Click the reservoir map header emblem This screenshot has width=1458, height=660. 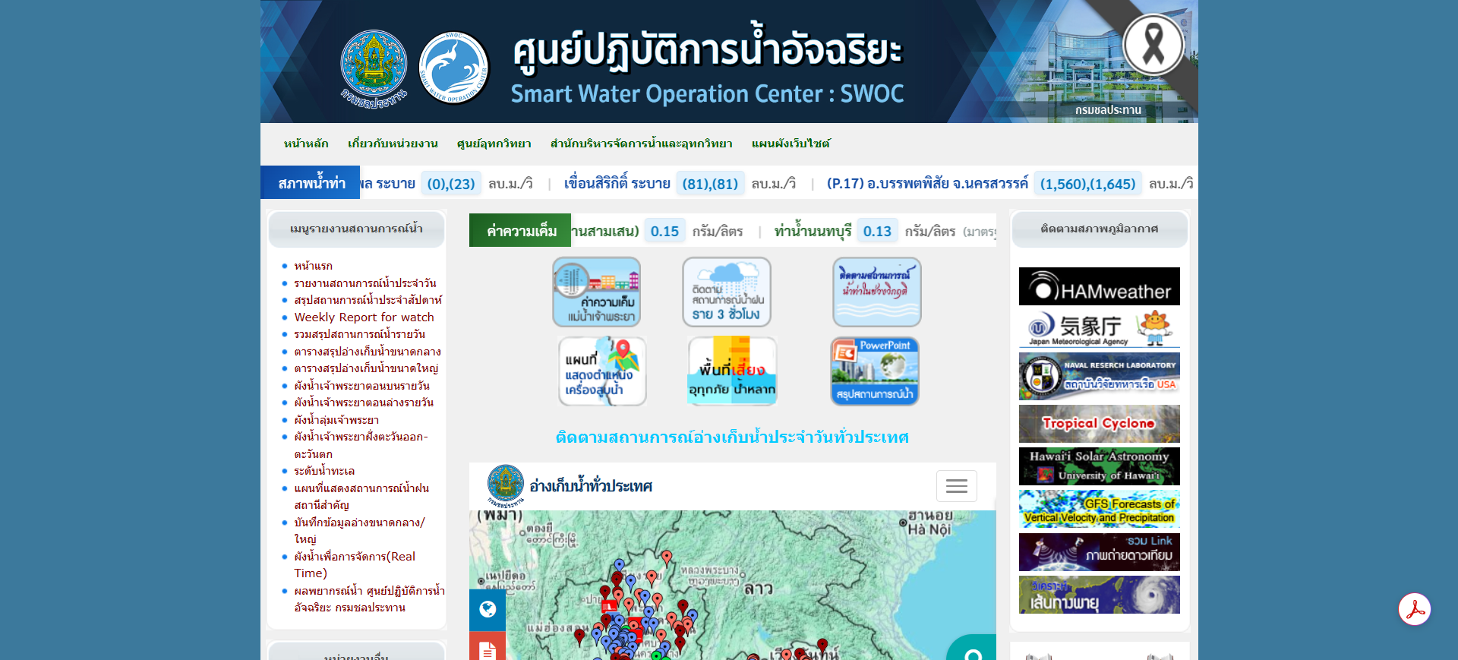(x=505, y=485)
